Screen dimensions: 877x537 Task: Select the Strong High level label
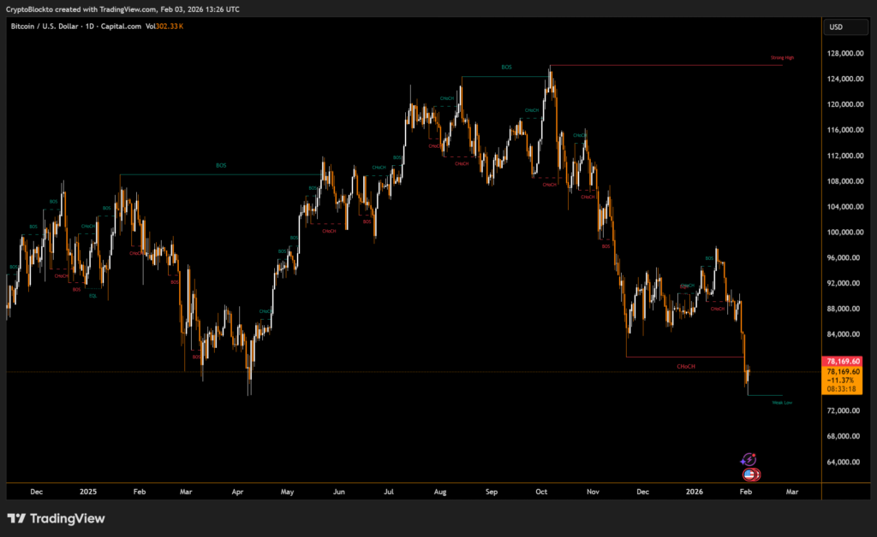pyautogui.click(x=782, y=58)
